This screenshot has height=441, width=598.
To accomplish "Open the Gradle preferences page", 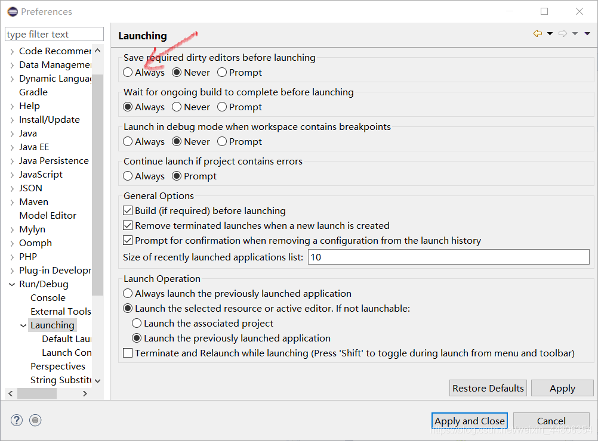I will [x=33, y=92].
